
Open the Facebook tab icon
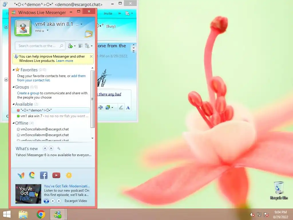(x=44, y=175)
